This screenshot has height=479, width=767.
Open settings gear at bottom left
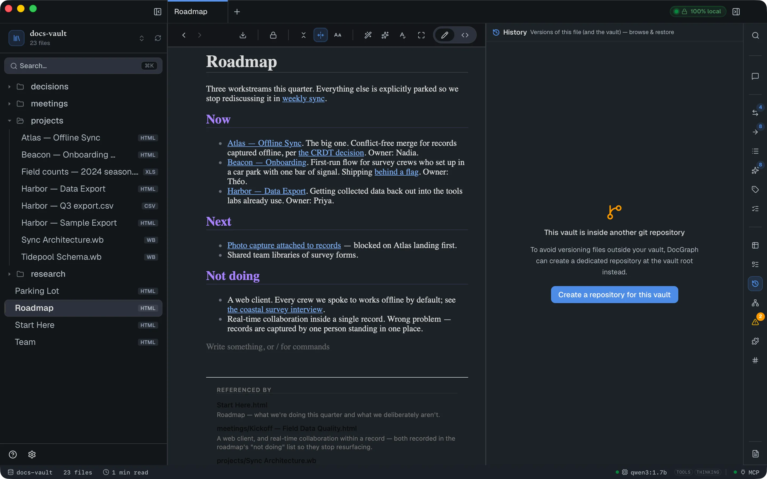(x=32, y=455)
